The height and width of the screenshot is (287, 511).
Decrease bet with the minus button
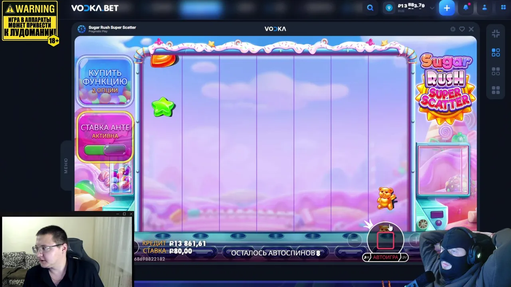coord(354,240)
